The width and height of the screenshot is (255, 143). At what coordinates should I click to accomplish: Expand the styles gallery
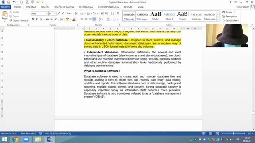pos(218,20)
